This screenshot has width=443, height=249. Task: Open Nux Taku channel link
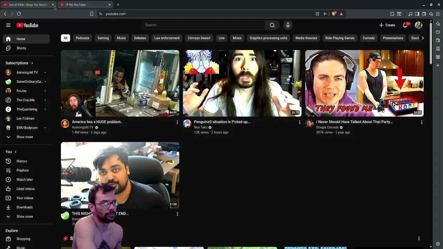click(201, 127)
